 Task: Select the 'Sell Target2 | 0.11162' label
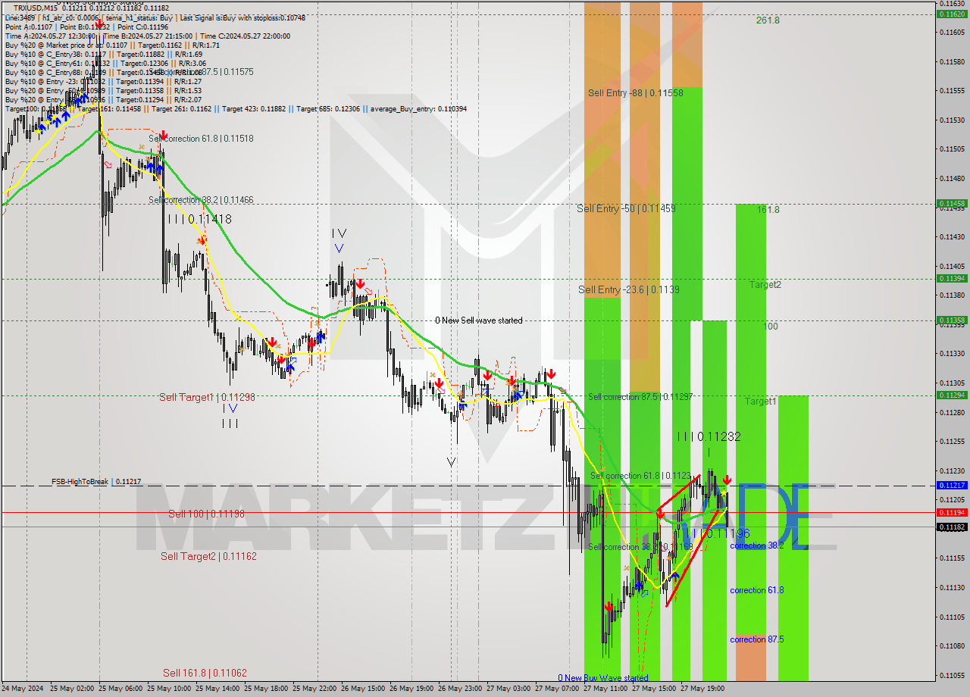click(x=208, y=556)
